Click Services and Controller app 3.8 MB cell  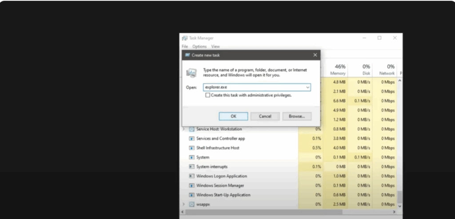pyautogui.click(x=335, y=138)
